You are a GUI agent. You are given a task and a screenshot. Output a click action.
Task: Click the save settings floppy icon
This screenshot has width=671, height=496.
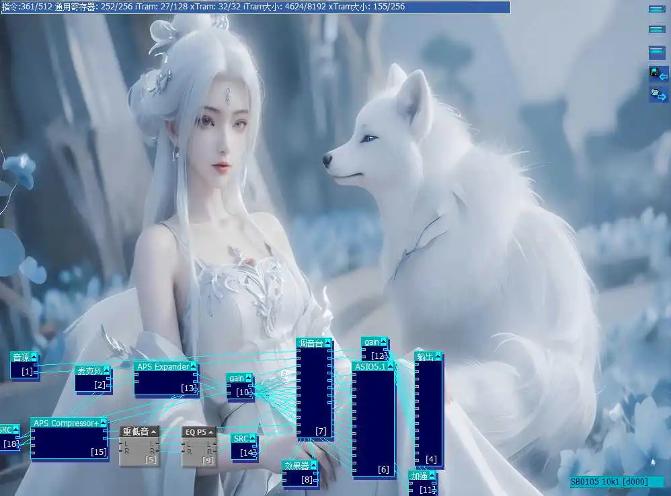pos(658,73)
